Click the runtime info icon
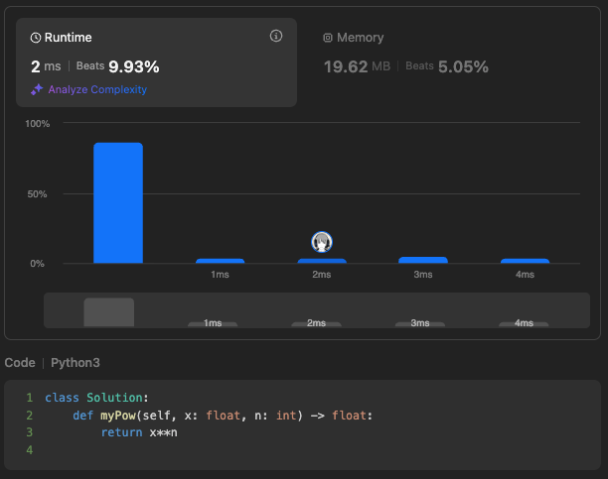The width and height of the screenshot is (608, 479). click(x=276, y=36)
